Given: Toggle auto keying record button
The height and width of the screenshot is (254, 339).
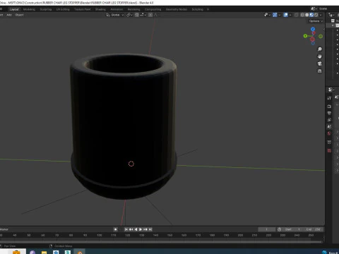Looking at the screenshot, I should coord(115,229).
